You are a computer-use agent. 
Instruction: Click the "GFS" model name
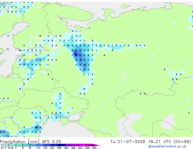(x=46, y=142)
